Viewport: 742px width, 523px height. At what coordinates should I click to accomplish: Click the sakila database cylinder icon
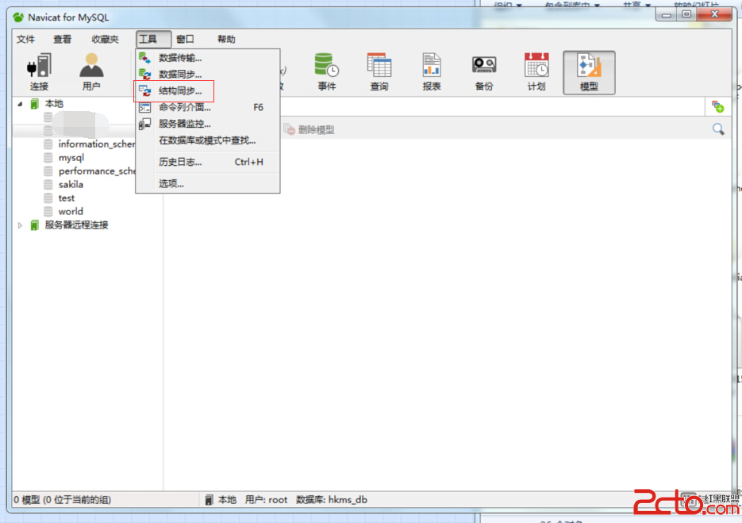(x=48, y=185)
